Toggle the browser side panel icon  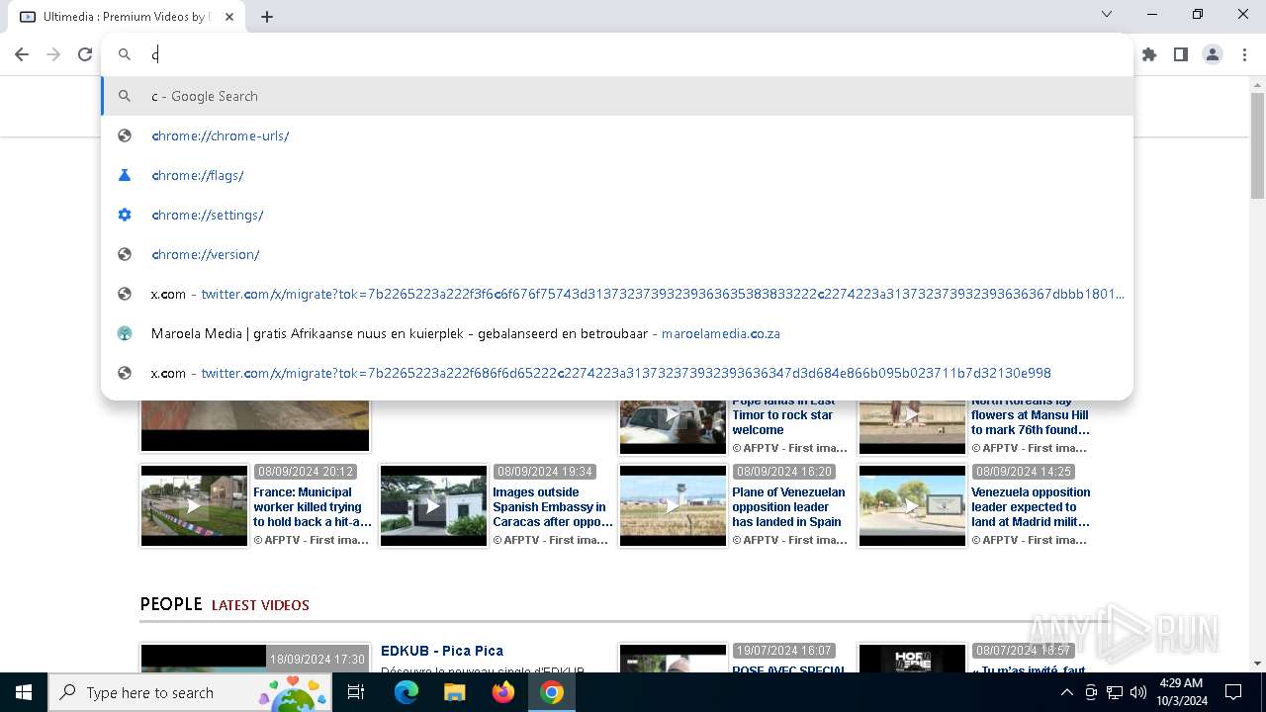1181,54
